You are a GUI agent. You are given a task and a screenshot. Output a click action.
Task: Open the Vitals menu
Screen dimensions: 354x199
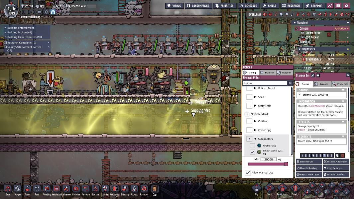(174, 6)
